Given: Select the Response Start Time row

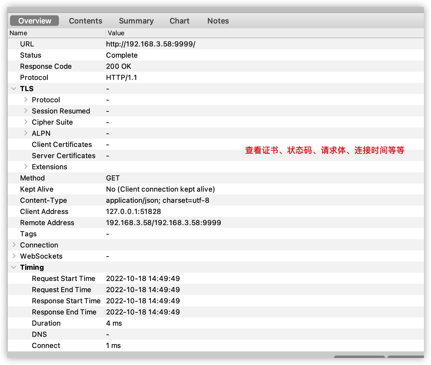Looking at the screenshot, I should click(x=216, y=301).
